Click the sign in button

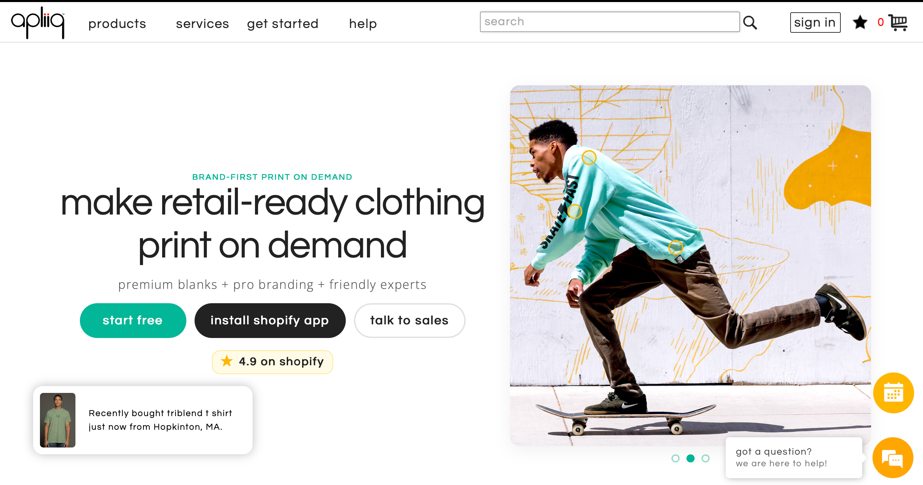tap(815, 23)
